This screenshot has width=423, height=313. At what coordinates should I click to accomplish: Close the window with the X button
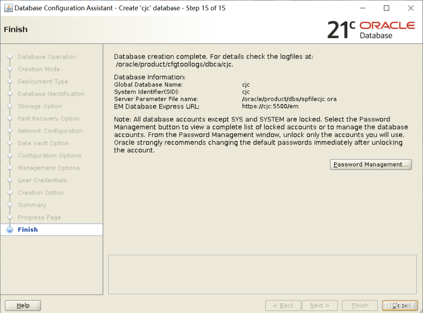(x=411, y=8)
